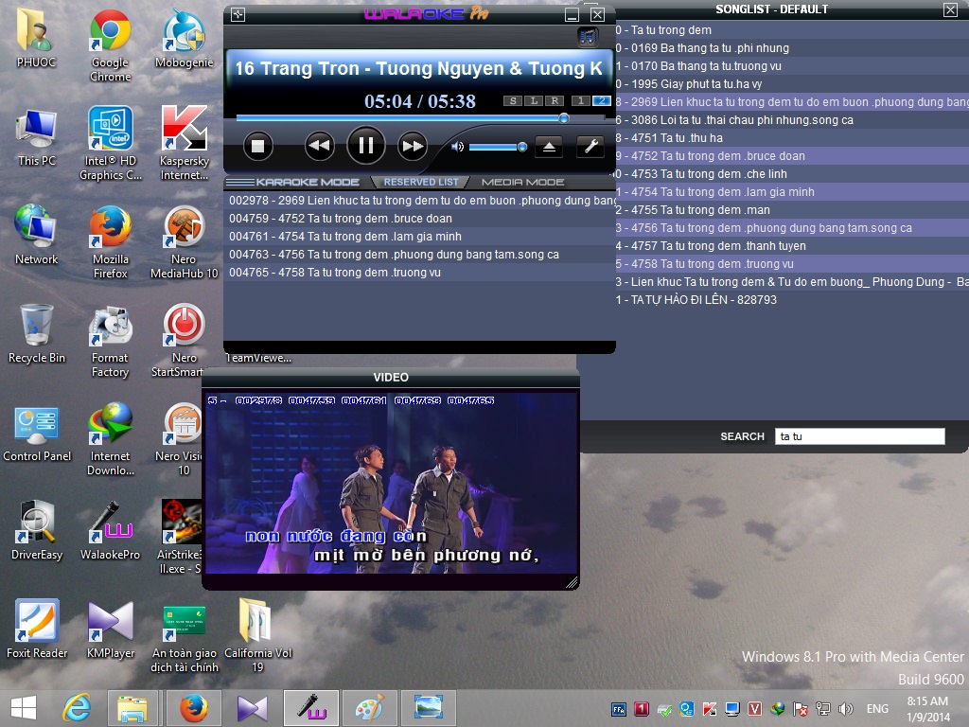Select songlist entry '4751 Ta tu .thu ha'
This screenshot has height=727, width=969.
(792, 137)
